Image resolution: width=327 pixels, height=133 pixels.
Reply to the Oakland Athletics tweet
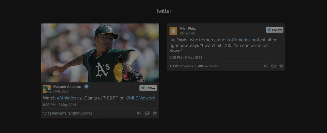point(139,113)
